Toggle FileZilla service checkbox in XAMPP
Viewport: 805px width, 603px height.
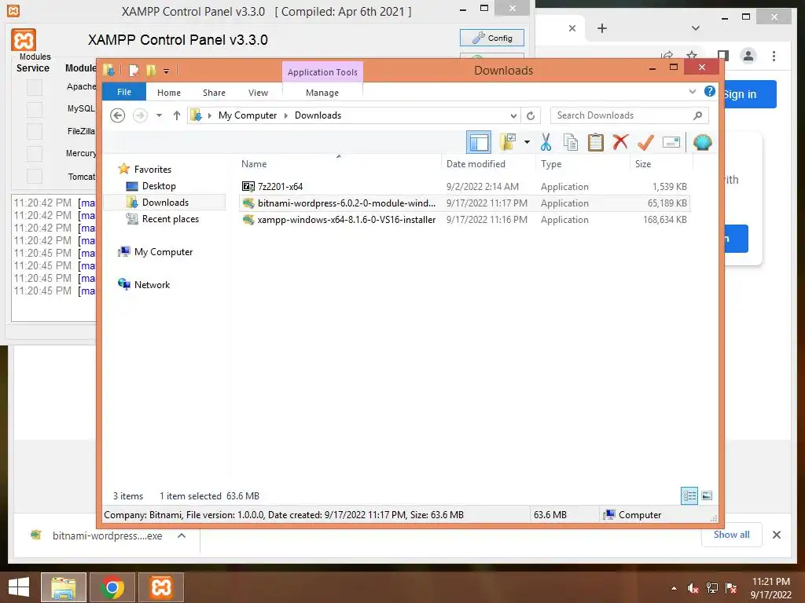coord(35,131)
